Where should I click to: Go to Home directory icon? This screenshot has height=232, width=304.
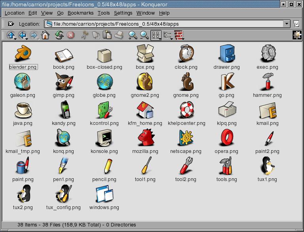click(45, 35)
